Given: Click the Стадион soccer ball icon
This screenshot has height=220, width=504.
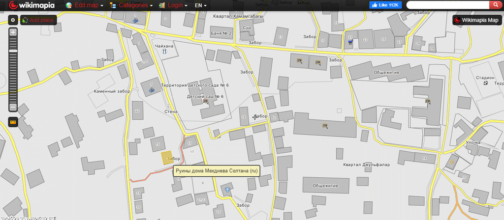Looking at the screenshot, I should click(486, 83).
